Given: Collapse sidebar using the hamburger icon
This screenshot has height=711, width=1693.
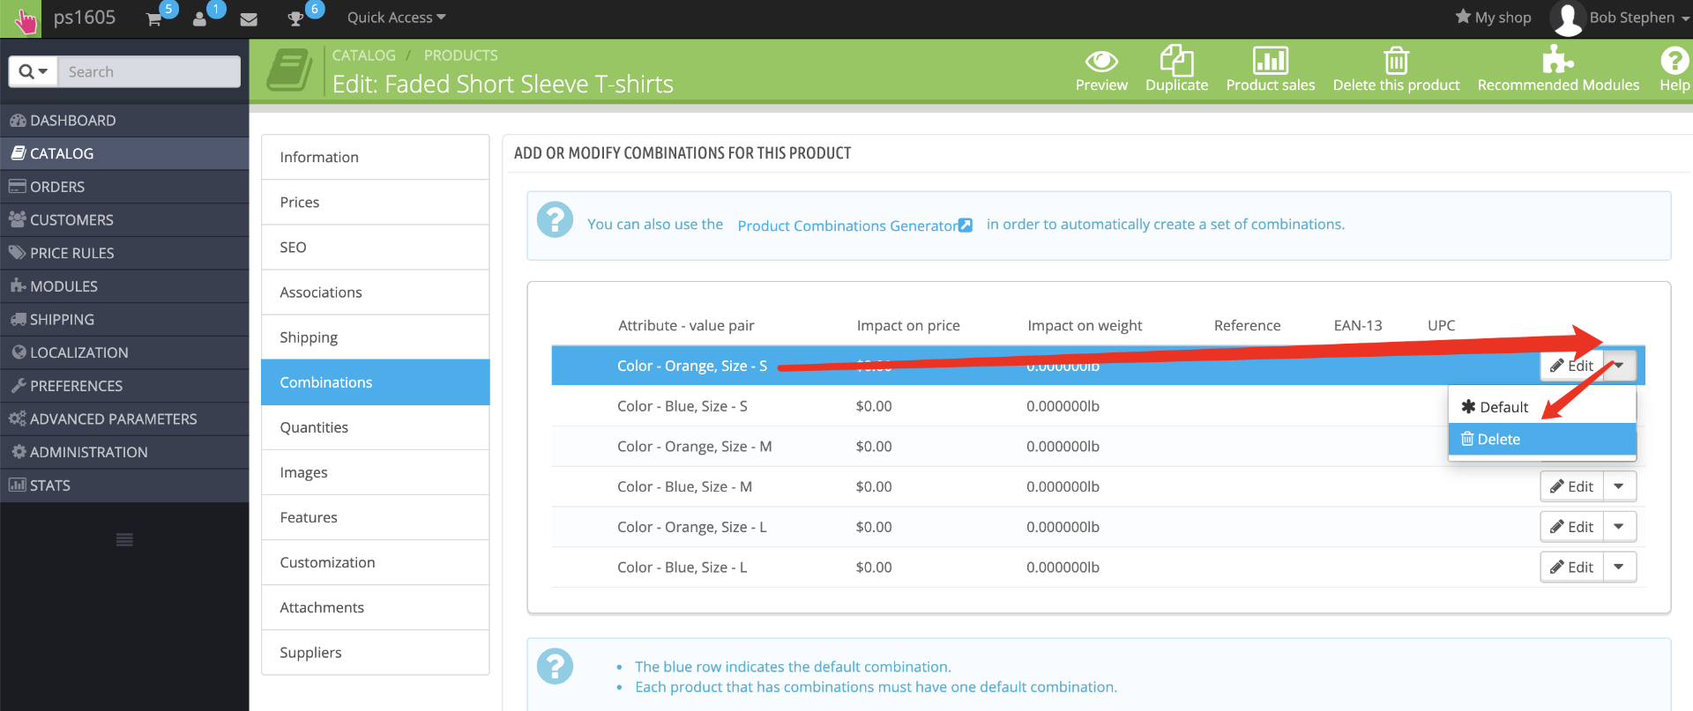Looking at the screenshot, I should (124, 539).
